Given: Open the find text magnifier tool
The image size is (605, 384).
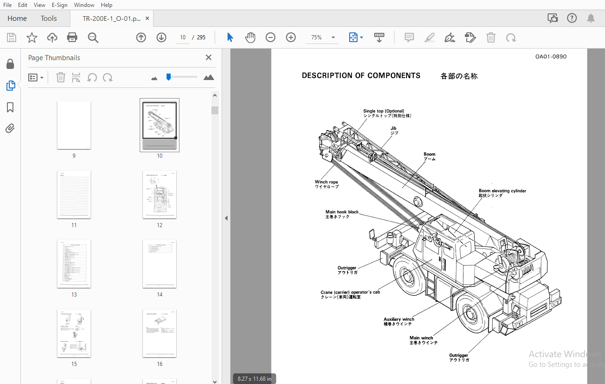Looking at the screenshot, I should coord(93,37).
